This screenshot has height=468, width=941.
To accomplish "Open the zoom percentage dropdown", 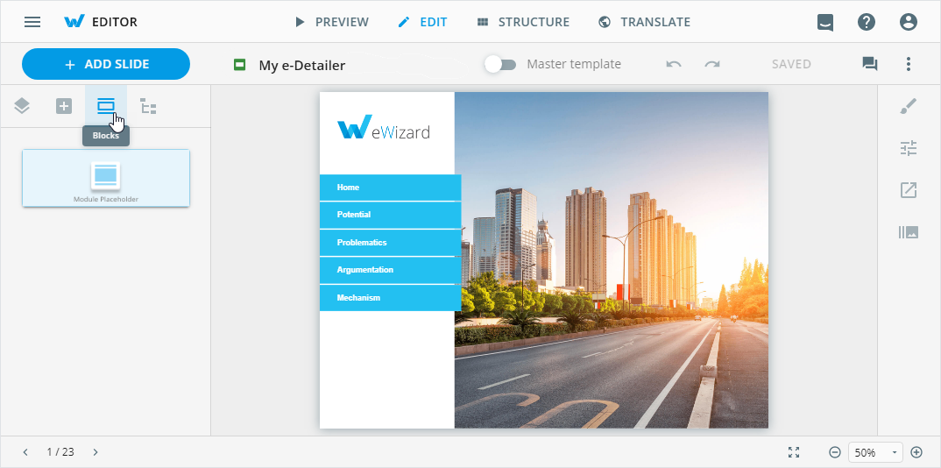I will tap(876, 452).
